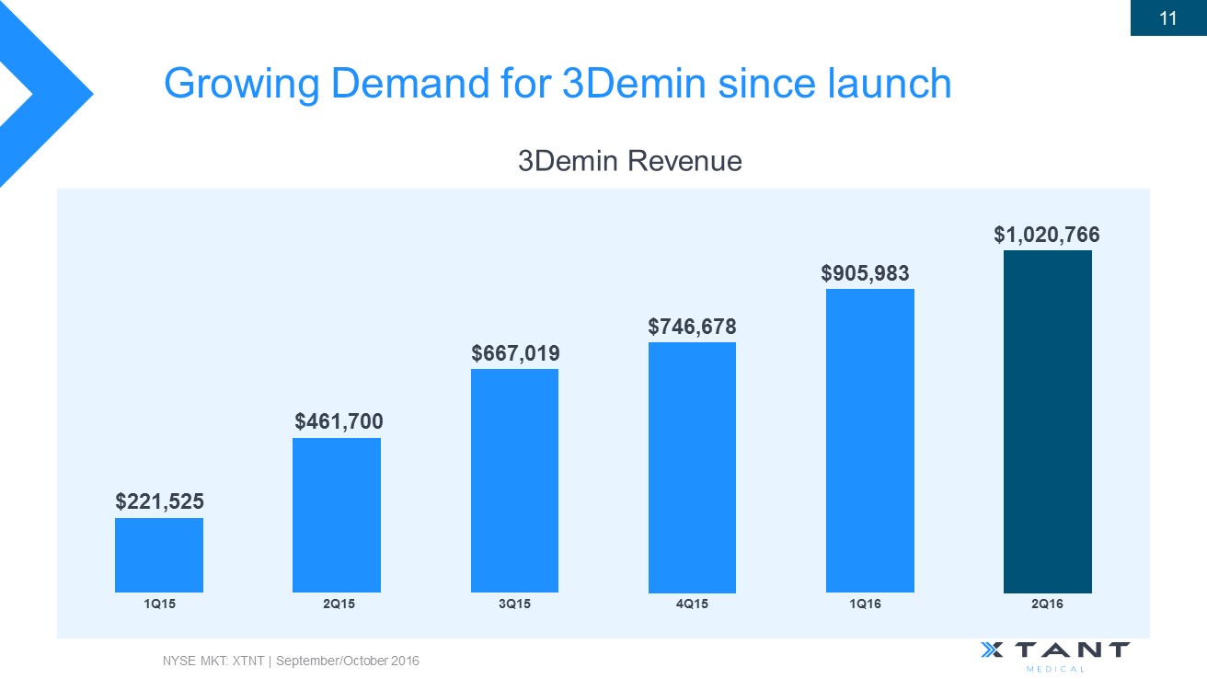Screen dimensions: 1207x679
Task: Click the 1Q16 revenue bar
Action: (869, 441)
